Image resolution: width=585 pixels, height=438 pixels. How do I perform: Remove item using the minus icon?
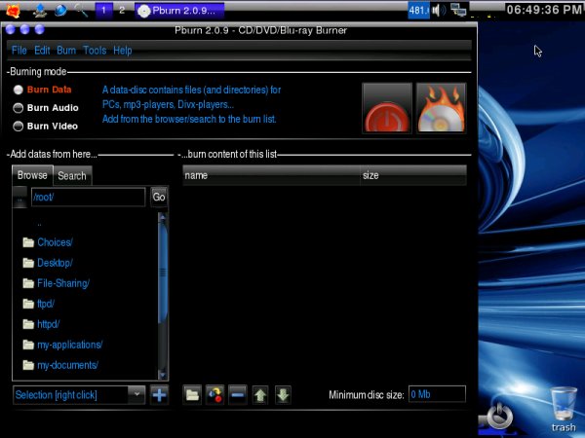click(238, 395)
